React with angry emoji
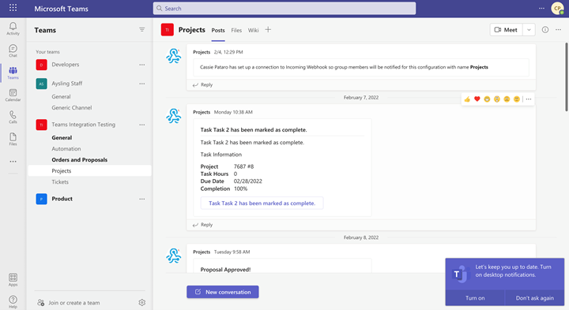The image size is (569, 310). pyautogui.click(x=516, y=99)
